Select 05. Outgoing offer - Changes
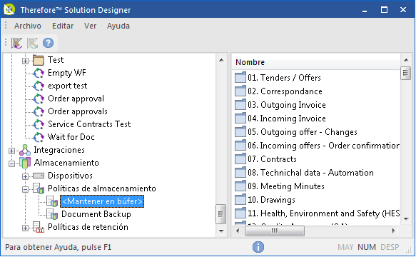Viewport: 416px width, 257px height. 303,131
